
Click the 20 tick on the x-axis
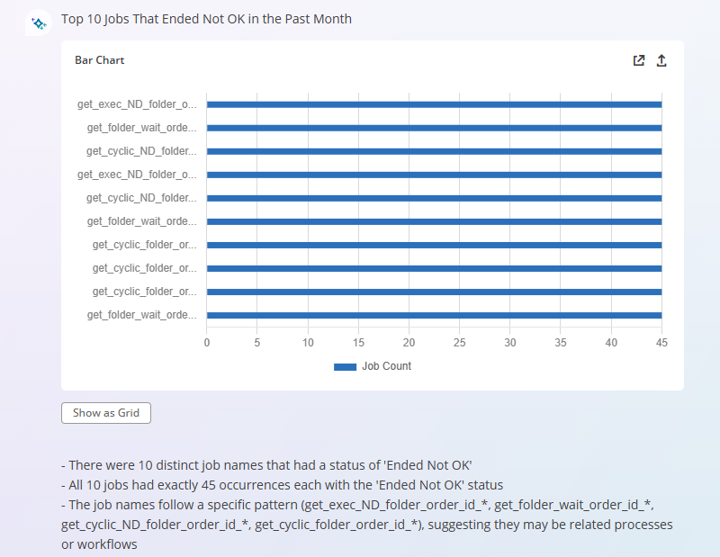tap(409, 343)
